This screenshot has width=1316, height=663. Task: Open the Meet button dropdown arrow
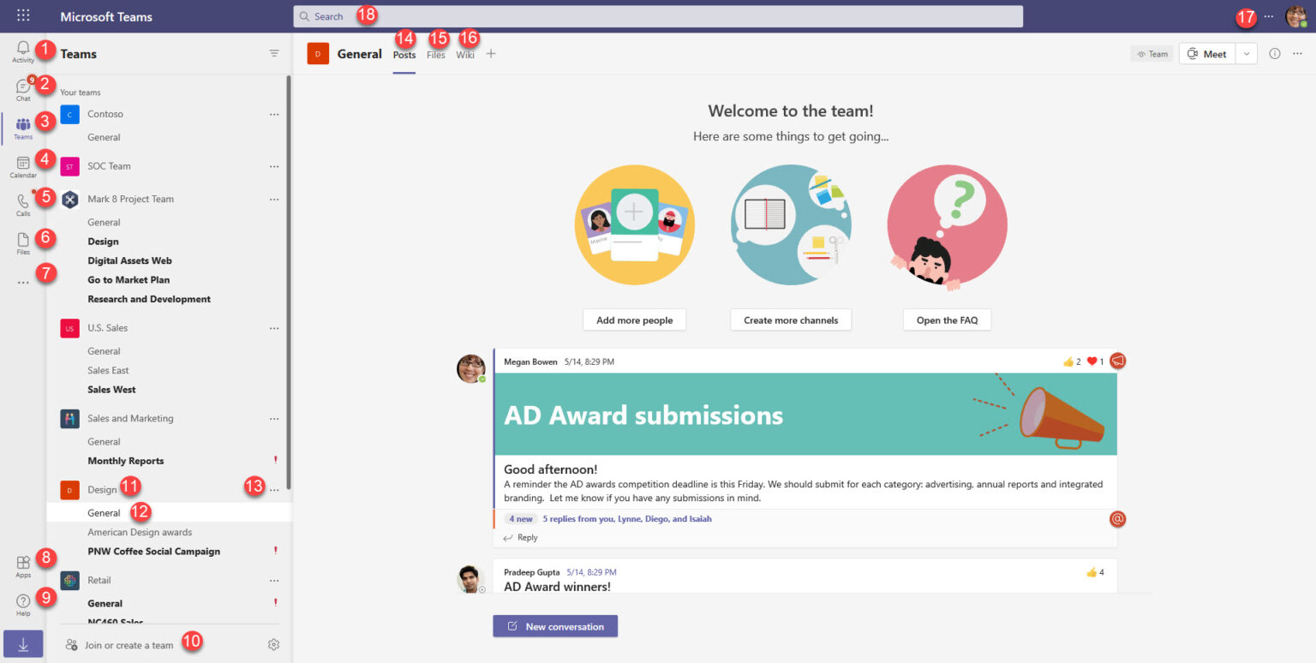click(x=1247, y=53)
